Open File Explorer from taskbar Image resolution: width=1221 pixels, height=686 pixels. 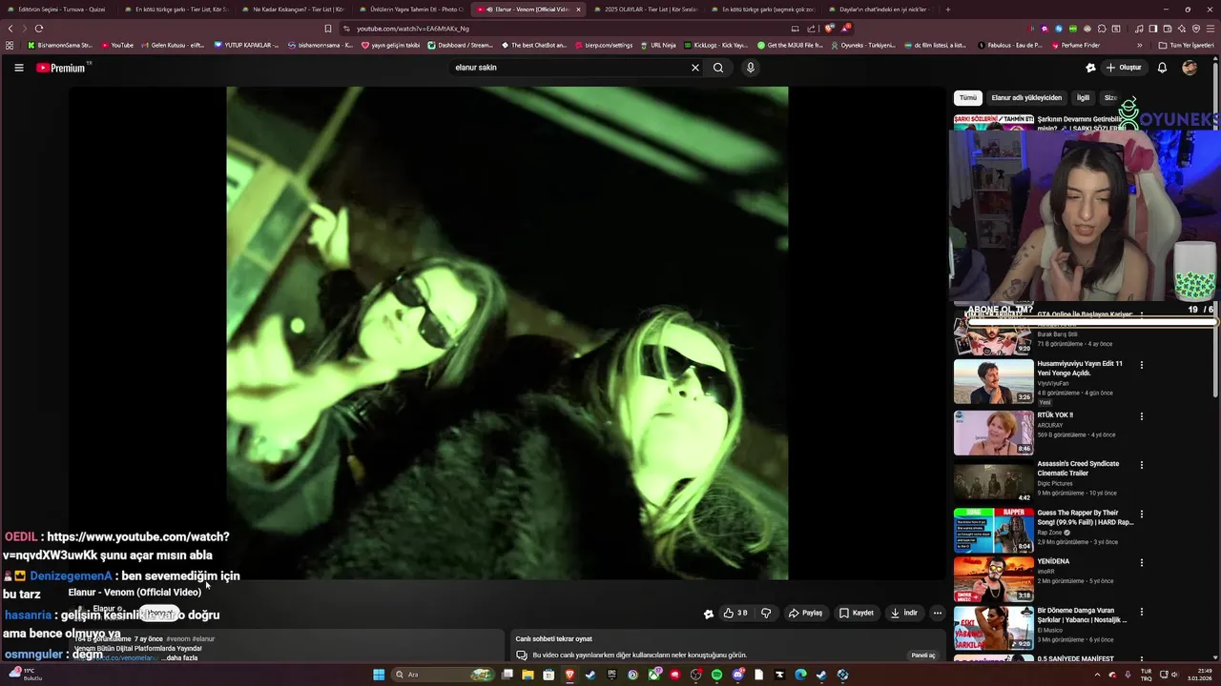[527, 675]
